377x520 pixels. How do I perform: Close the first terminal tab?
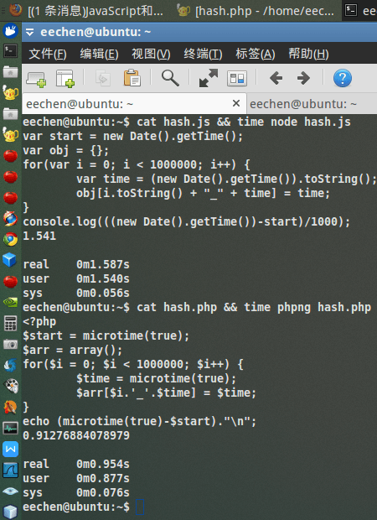[x=236, y=103]
